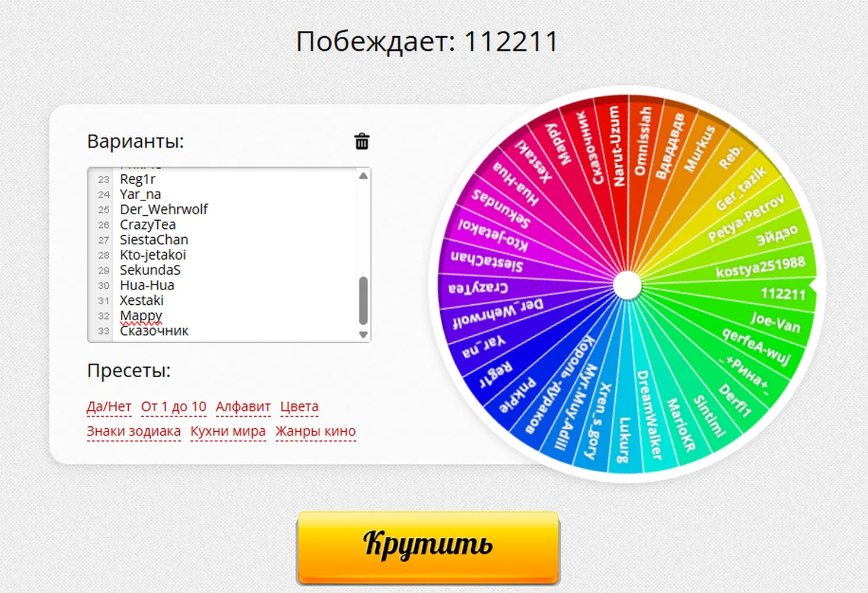Click the Joe-Van segment on the wheel
The image size is (868, 593).
[x=775, y=322]
